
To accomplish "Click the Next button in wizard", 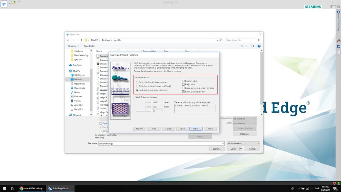I will point(196,129).
